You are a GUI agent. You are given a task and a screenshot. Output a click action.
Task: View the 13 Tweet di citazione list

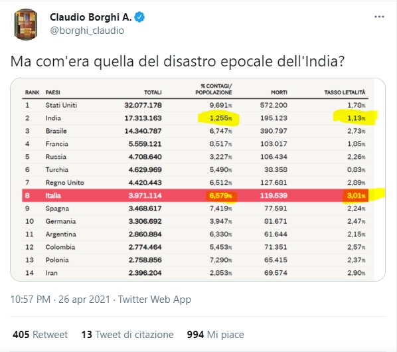pyautogui.click(x=127, y=335)
